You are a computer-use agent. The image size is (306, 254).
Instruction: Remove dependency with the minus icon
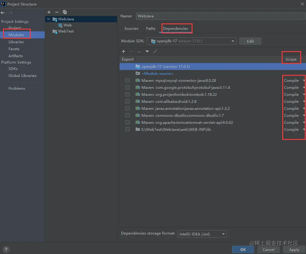click(131, 51)
